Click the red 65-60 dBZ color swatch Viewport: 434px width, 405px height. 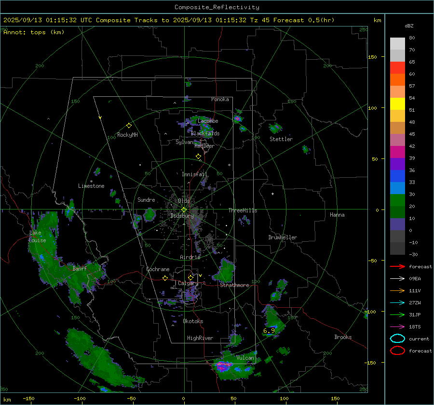[x=397, y=68]
